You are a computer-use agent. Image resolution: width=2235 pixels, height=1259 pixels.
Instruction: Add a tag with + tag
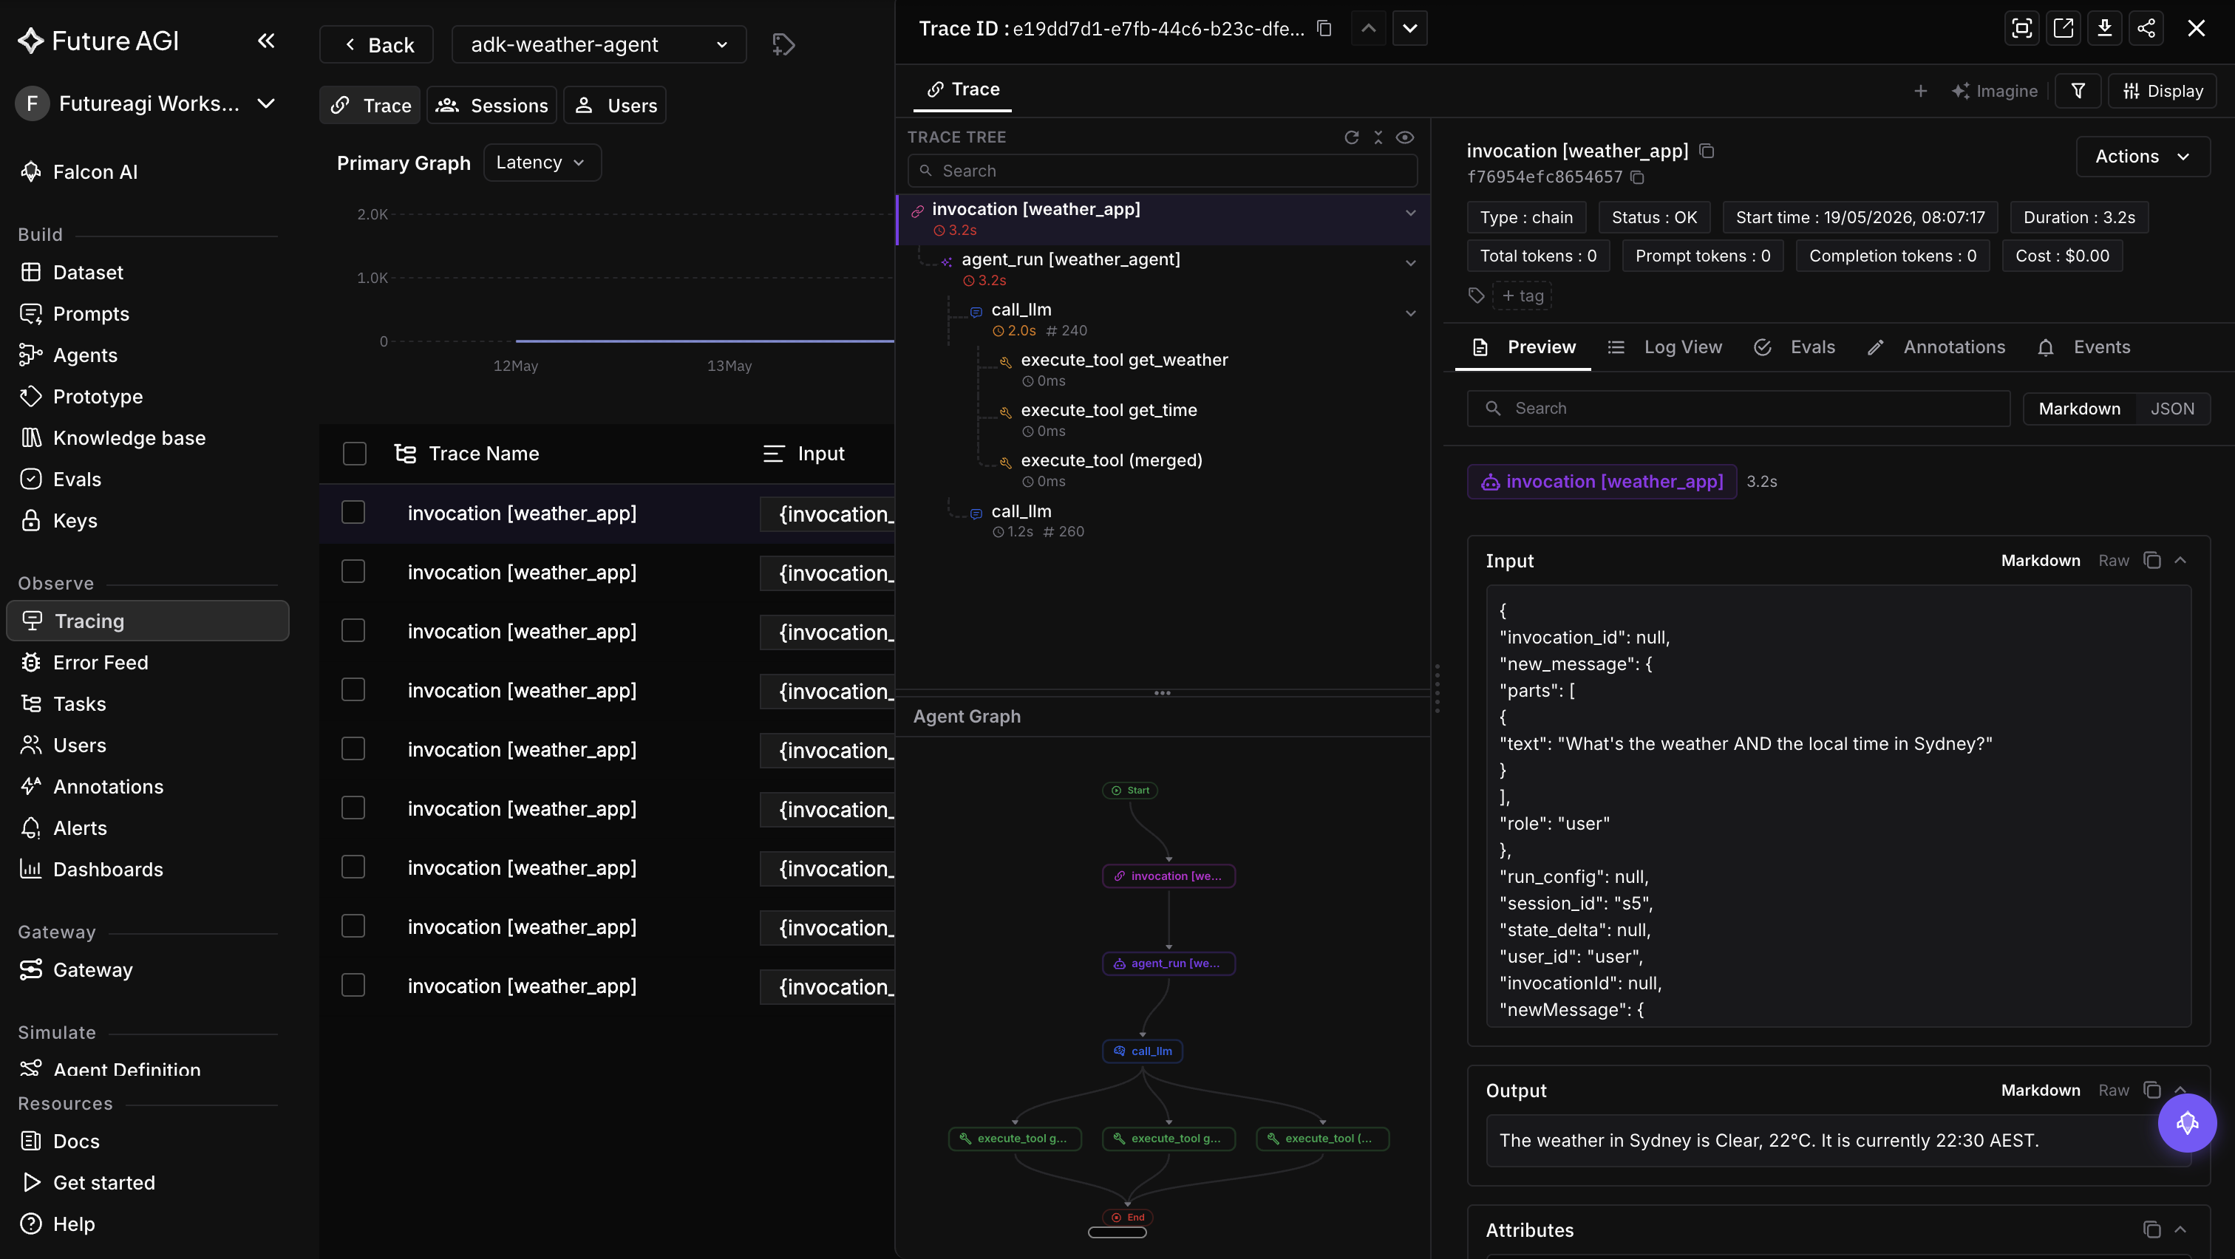tap(1523, 296)
